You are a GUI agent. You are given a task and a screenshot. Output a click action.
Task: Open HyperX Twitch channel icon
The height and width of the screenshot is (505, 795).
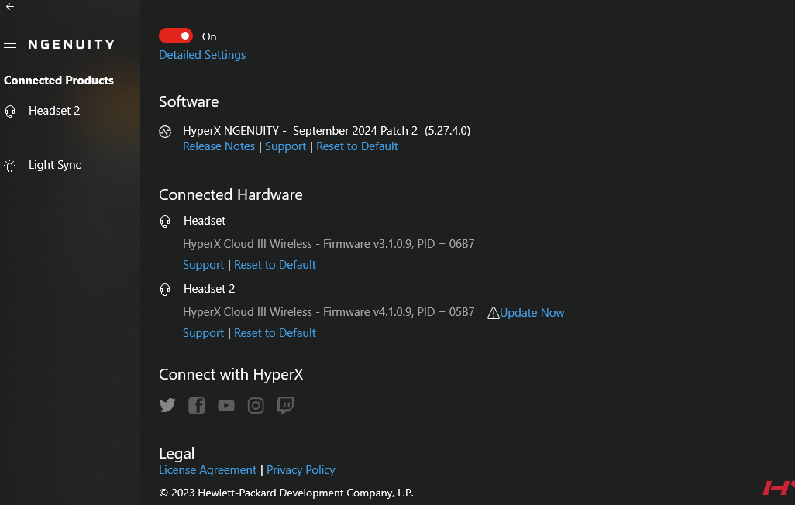tap(285, 405)
